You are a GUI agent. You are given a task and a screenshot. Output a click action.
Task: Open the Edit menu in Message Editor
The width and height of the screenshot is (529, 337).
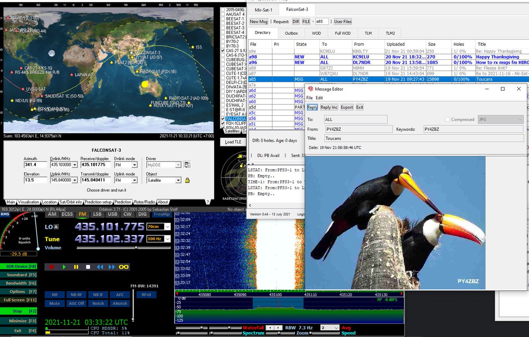pos(319,98)
